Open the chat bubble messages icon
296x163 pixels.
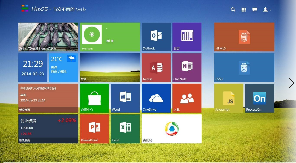click(254, 10)
